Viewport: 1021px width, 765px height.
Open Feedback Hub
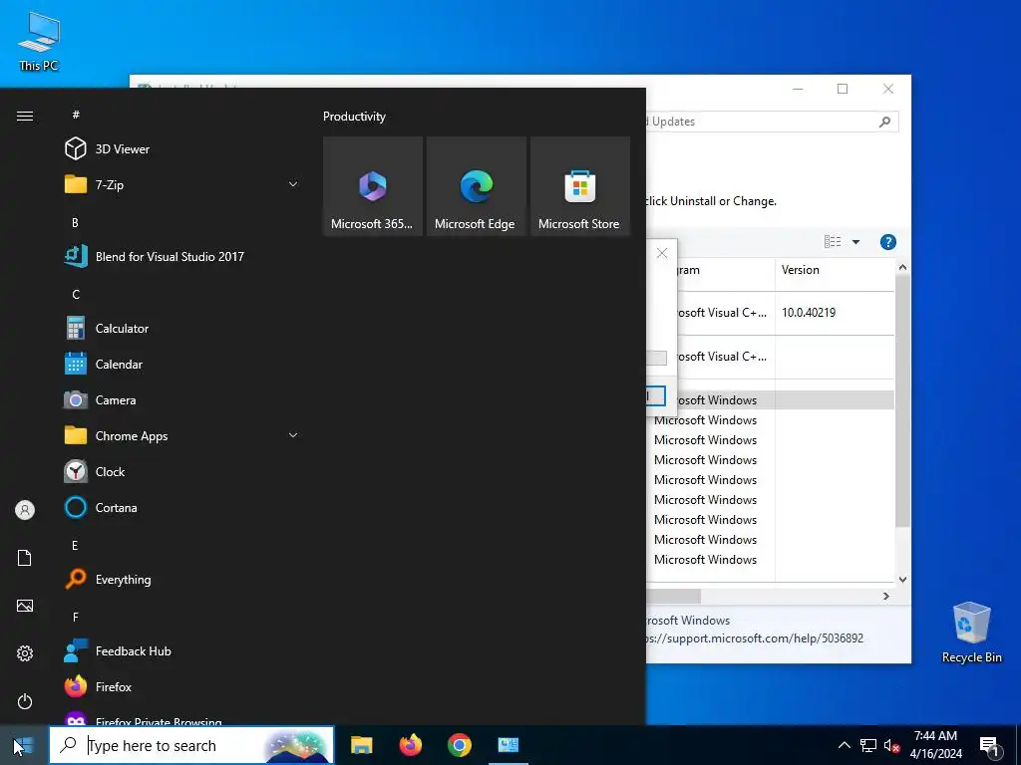[182, 651]
